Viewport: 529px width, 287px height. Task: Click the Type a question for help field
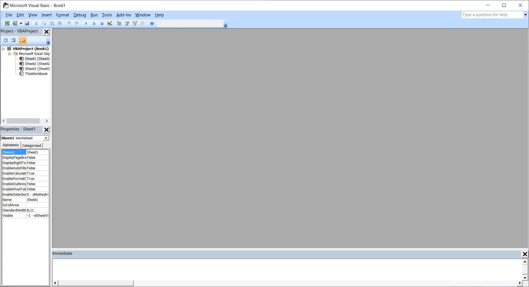click(x=492, y=15)
